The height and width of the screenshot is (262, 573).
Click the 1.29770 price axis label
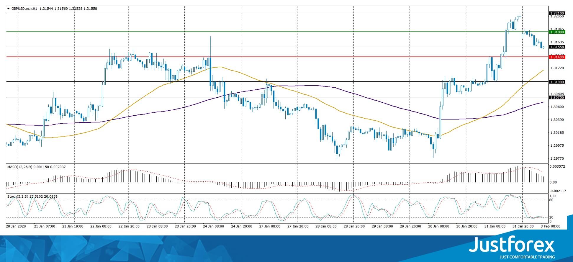coord(557,158)
